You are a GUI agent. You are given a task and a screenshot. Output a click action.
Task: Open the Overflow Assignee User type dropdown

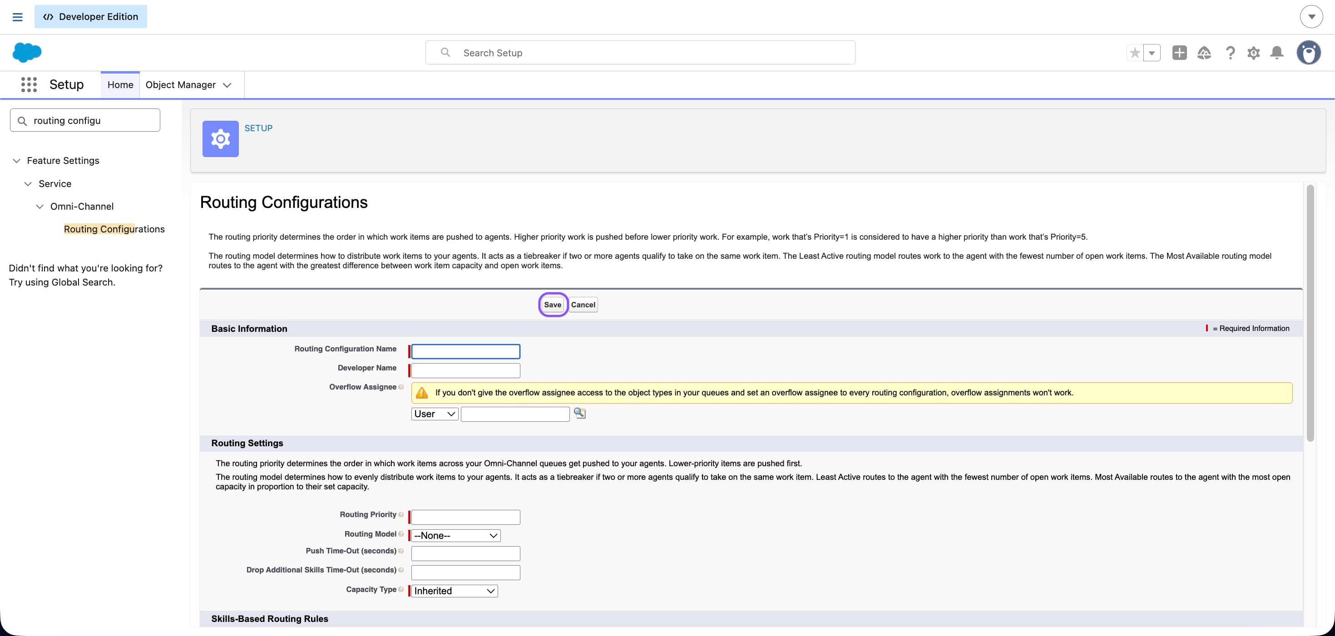coord(434,414)
